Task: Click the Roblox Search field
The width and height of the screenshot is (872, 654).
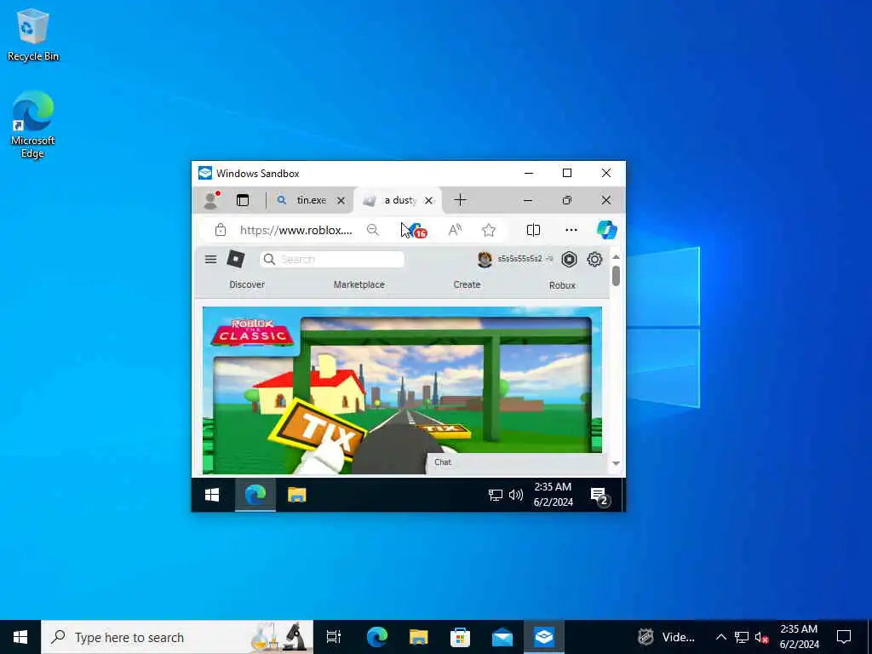Action: pyautogui.click(x=332, y=259)
